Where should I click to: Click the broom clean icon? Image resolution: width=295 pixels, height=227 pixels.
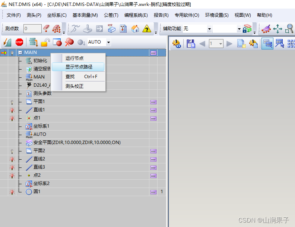266,29
